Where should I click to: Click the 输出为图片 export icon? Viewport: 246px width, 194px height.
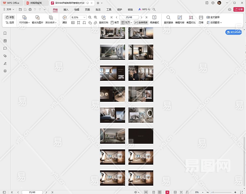click(37, 17)
